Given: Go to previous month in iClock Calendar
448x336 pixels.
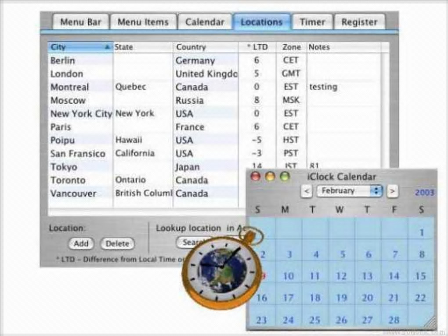Looking at the screenshot, I should click(306, 191).
